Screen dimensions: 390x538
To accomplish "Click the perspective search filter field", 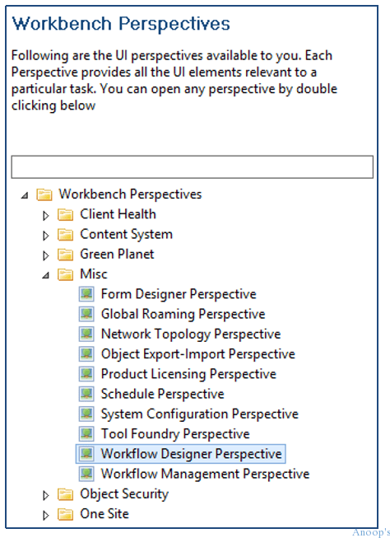I will [193, 166].
